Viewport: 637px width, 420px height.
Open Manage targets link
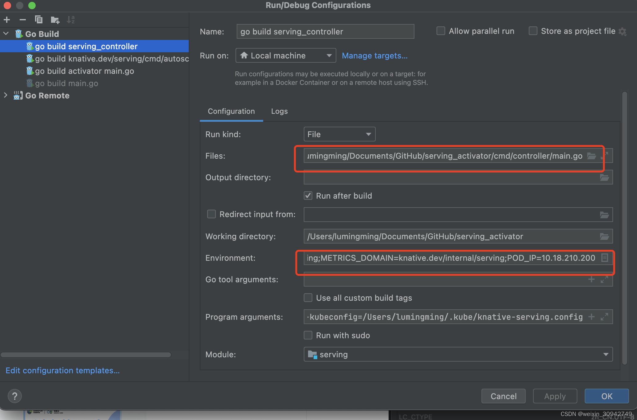click(x=375, y=56)
